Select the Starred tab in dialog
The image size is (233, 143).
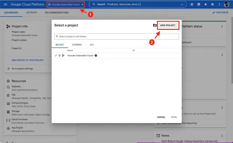point(77,45)
